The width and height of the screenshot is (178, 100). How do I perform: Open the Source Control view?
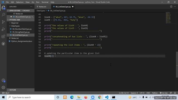pyautogui.click(x=3, y=22)
